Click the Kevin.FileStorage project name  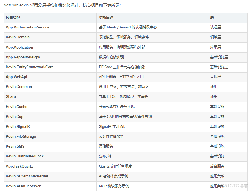(x=21, y=137)
